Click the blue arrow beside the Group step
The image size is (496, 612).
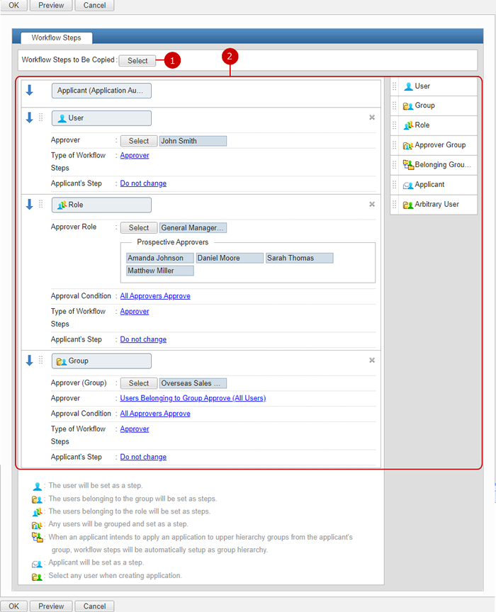(29, 361)
